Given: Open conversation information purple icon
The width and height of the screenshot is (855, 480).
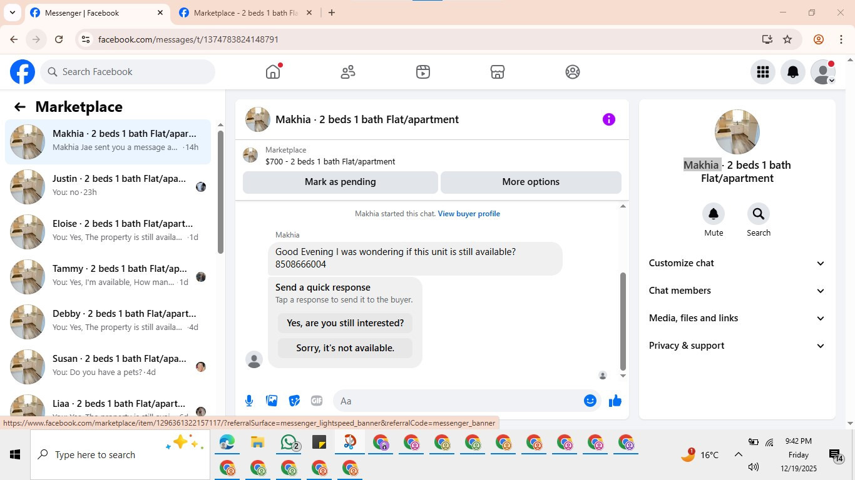Looking at the screenshot, I should coord(609,119).
